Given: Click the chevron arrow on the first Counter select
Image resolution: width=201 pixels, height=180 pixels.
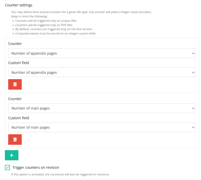Looking at the screenshot, I should pos(193,53).
